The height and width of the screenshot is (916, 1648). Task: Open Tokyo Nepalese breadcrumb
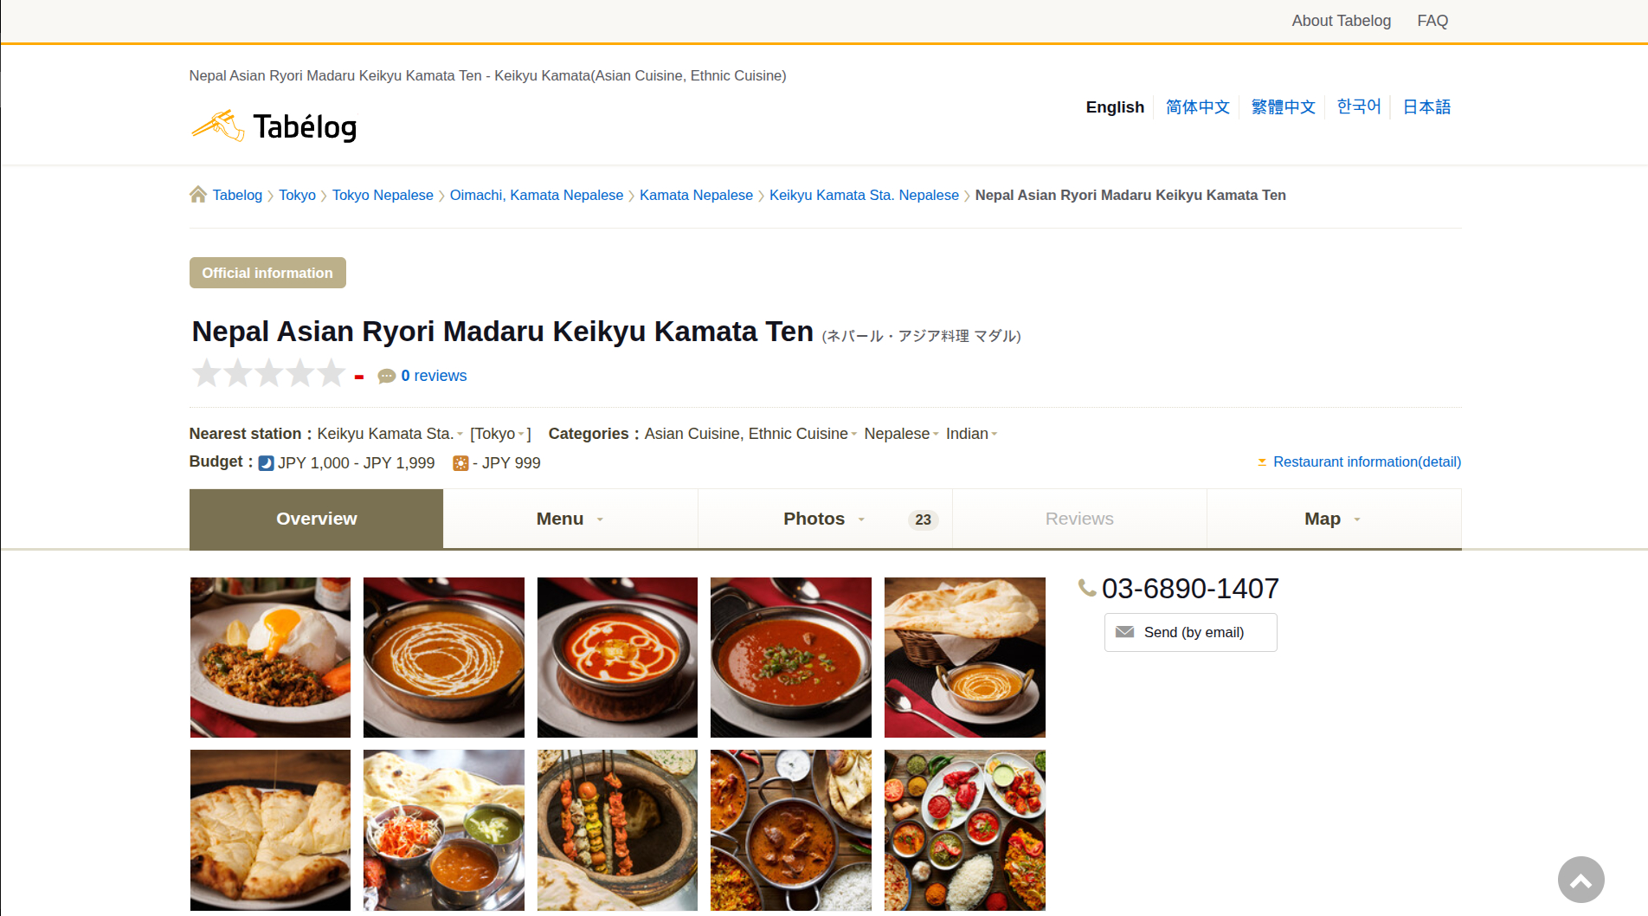point(383,195)
